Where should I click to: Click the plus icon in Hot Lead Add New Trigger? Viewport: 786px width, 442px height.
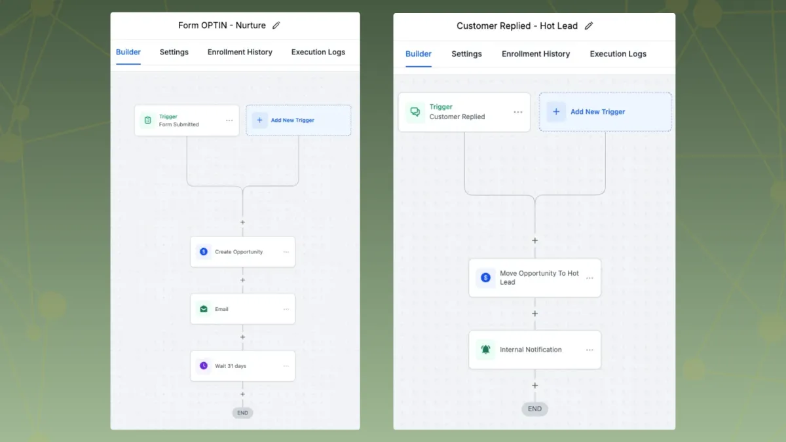coord(556,112)
